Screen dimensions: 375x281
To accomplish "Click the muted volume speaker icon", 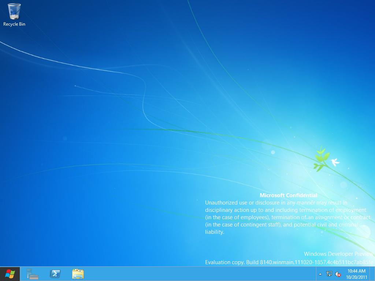I will (x=338, y=274).
